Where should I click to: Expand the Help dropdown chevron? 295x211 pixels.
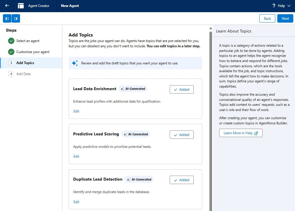[289, 6]
